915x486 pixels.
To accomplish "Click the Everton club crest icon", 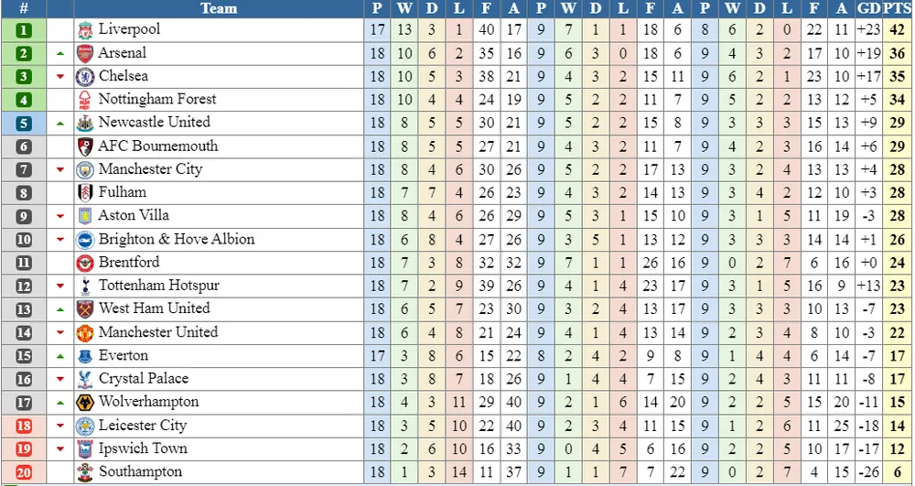I will (x=85, y=356).
